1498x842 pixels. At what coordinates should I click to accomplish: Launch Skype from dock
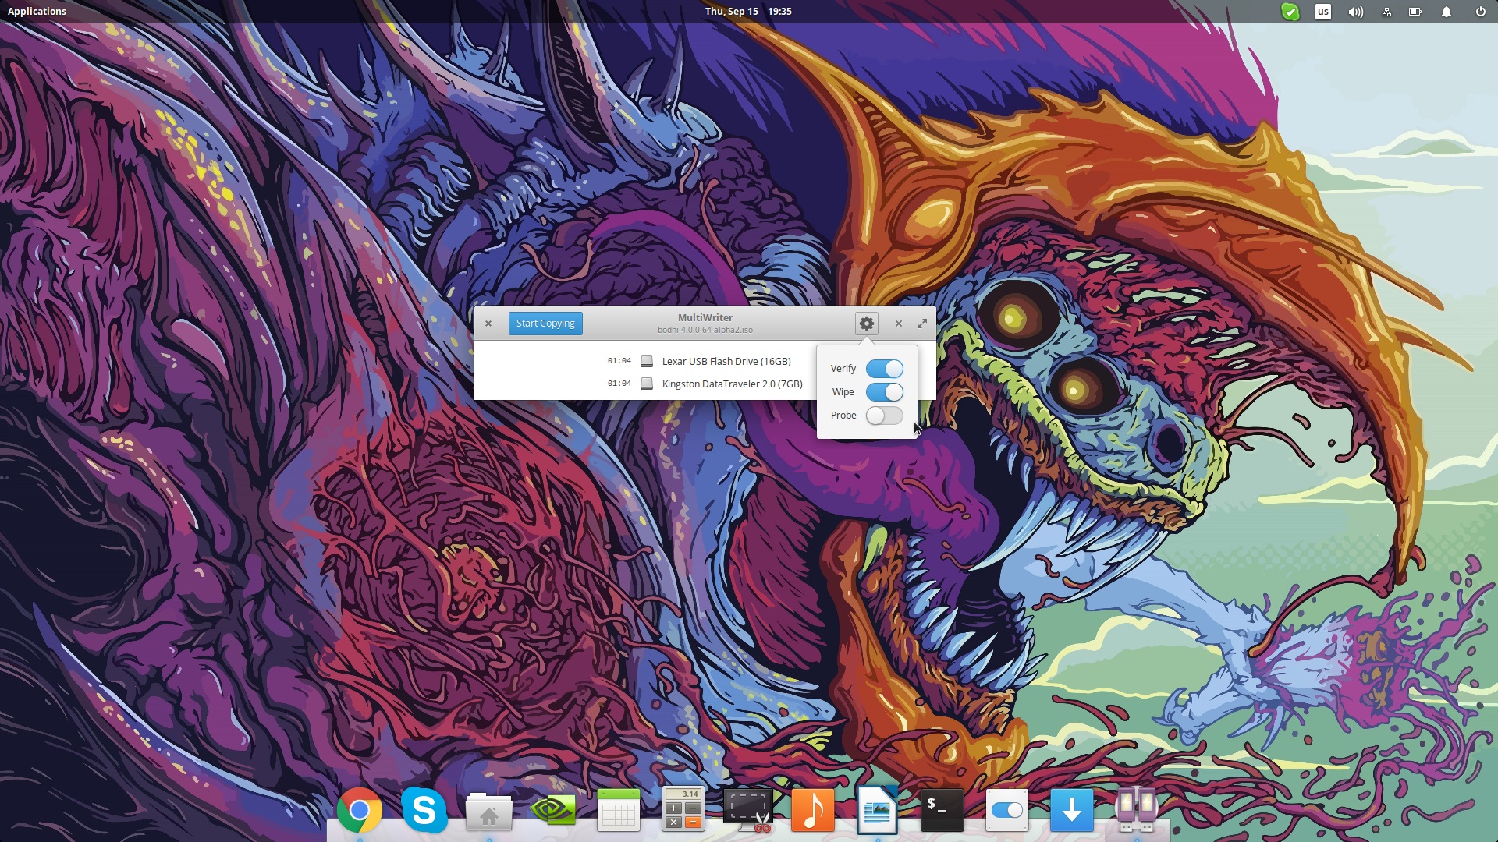[x=424, y=811]
